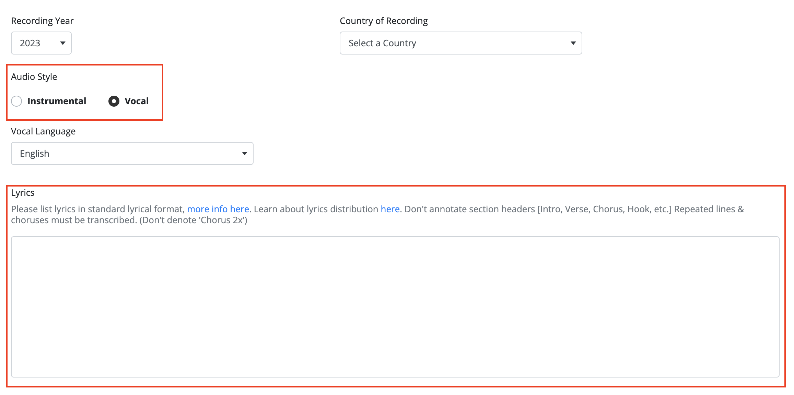Click the English language value
The image size is (794, 395).
coord(34,154)
